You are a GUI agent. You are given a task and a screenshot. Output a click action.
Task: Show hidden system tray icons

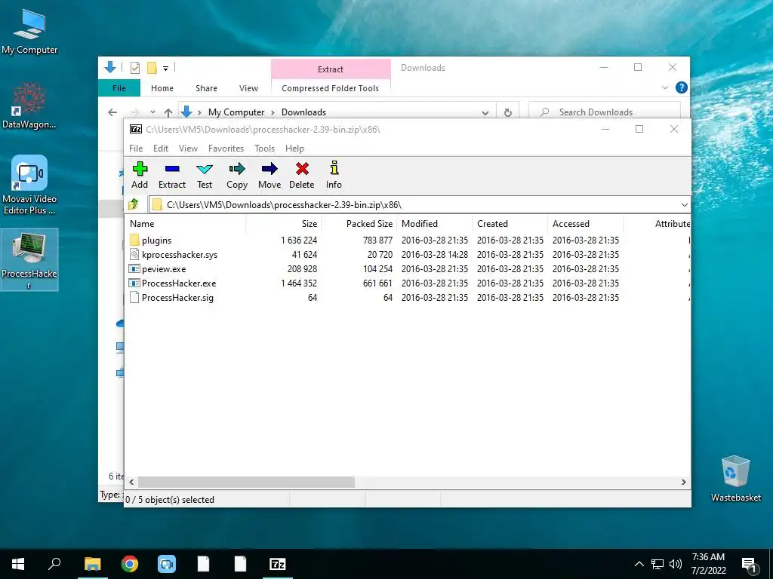click(x=639, y=564)
